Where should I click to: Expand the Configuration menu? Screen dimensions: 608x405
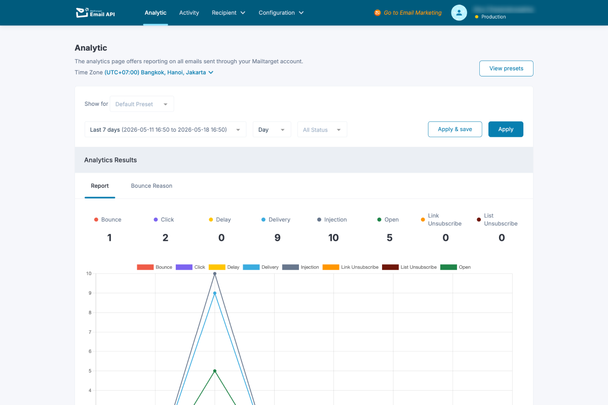[x=281, y=13]
